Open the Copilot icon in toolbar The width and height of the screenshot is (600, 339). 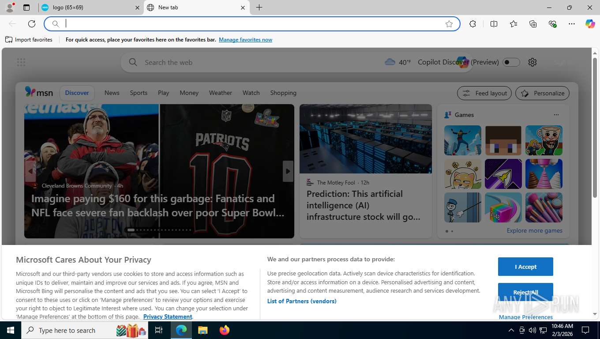590,24
